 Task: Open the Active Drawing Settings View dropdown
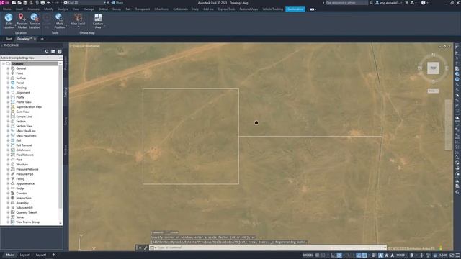(x=31, y=58)
